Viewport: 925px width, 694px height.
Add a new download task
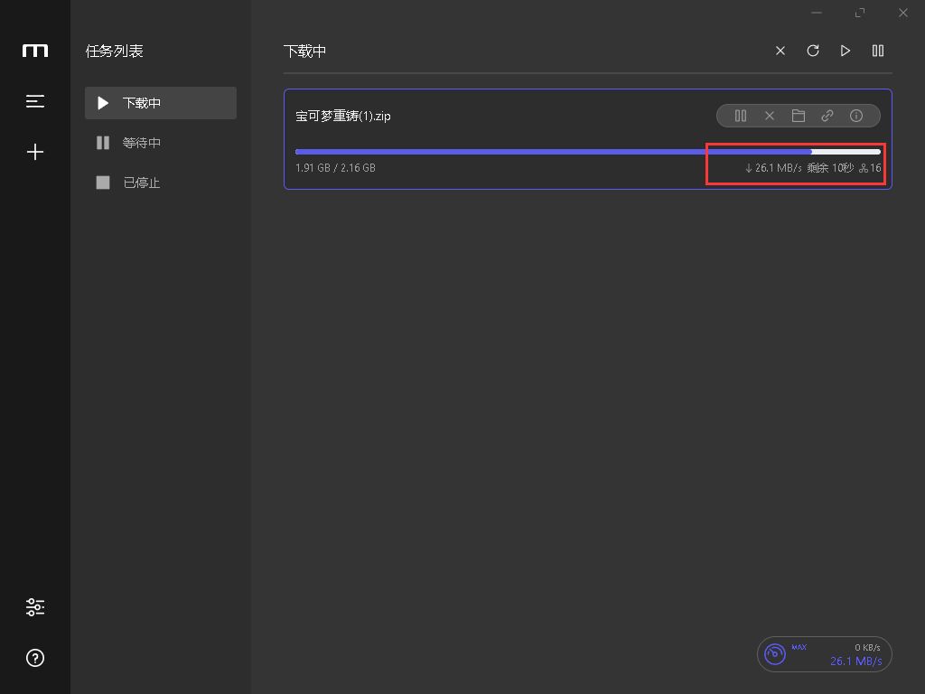35,152
